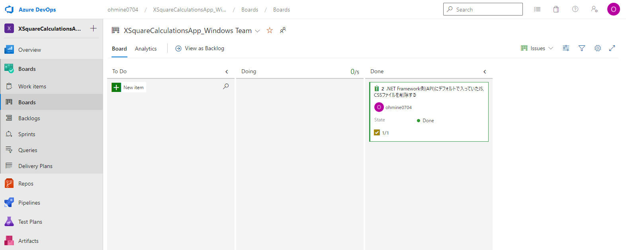Open the Help question mark icon
626x250 pixels.
click(575, 9)
